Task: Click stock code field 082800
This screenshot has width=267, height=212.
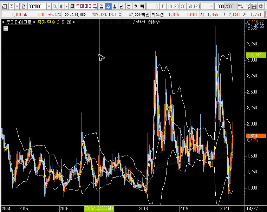Action: pyautogui.click(x=37, y=6)
